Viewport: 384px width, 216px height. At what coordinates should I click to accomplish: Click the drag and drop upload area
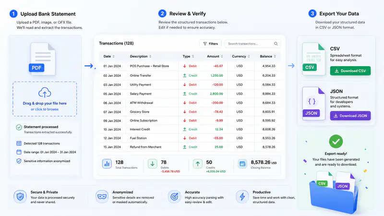pyautogui.click(x=45, y=99)
